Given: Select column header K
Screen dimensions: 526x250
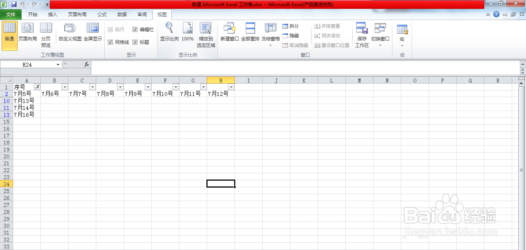Looking at the screenshot, I should pyautogui.click(x=304, y=80).
